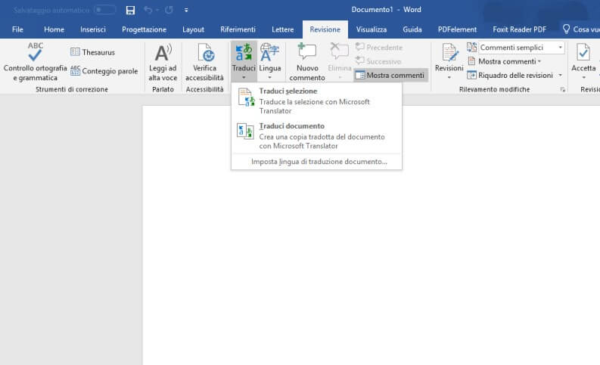Click the Cosa vuoi fare lightbulb search
Viewport: 600px width, 365px height.
click(580, 29)
